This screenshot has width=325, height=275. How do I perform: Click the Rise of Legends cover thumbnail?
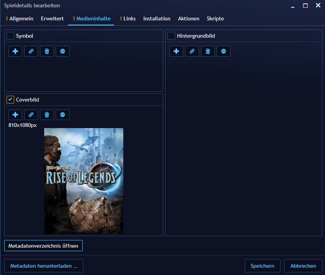pos(84,181)
